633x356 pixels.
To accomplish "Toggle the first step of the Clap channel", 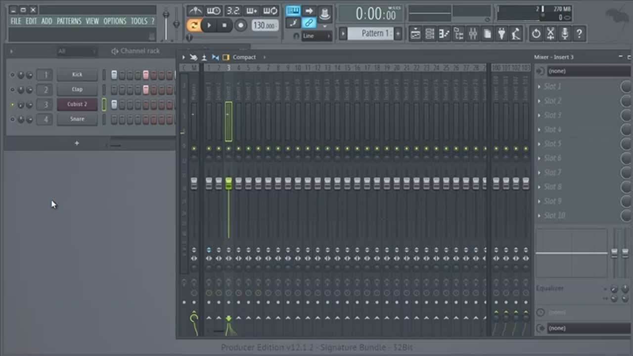I will tap(114, 90).
